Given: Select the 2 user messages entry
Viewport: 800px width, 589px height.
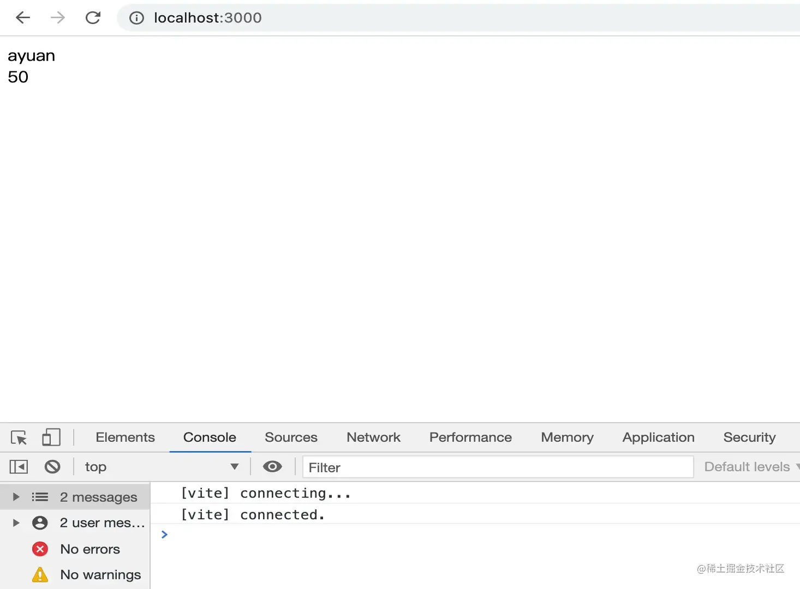Looking at the screenshot, I should tap(102, 522).
